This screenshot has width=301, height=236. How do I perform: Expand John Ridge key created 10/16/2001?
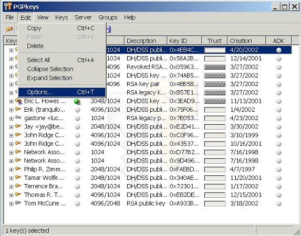12,144
